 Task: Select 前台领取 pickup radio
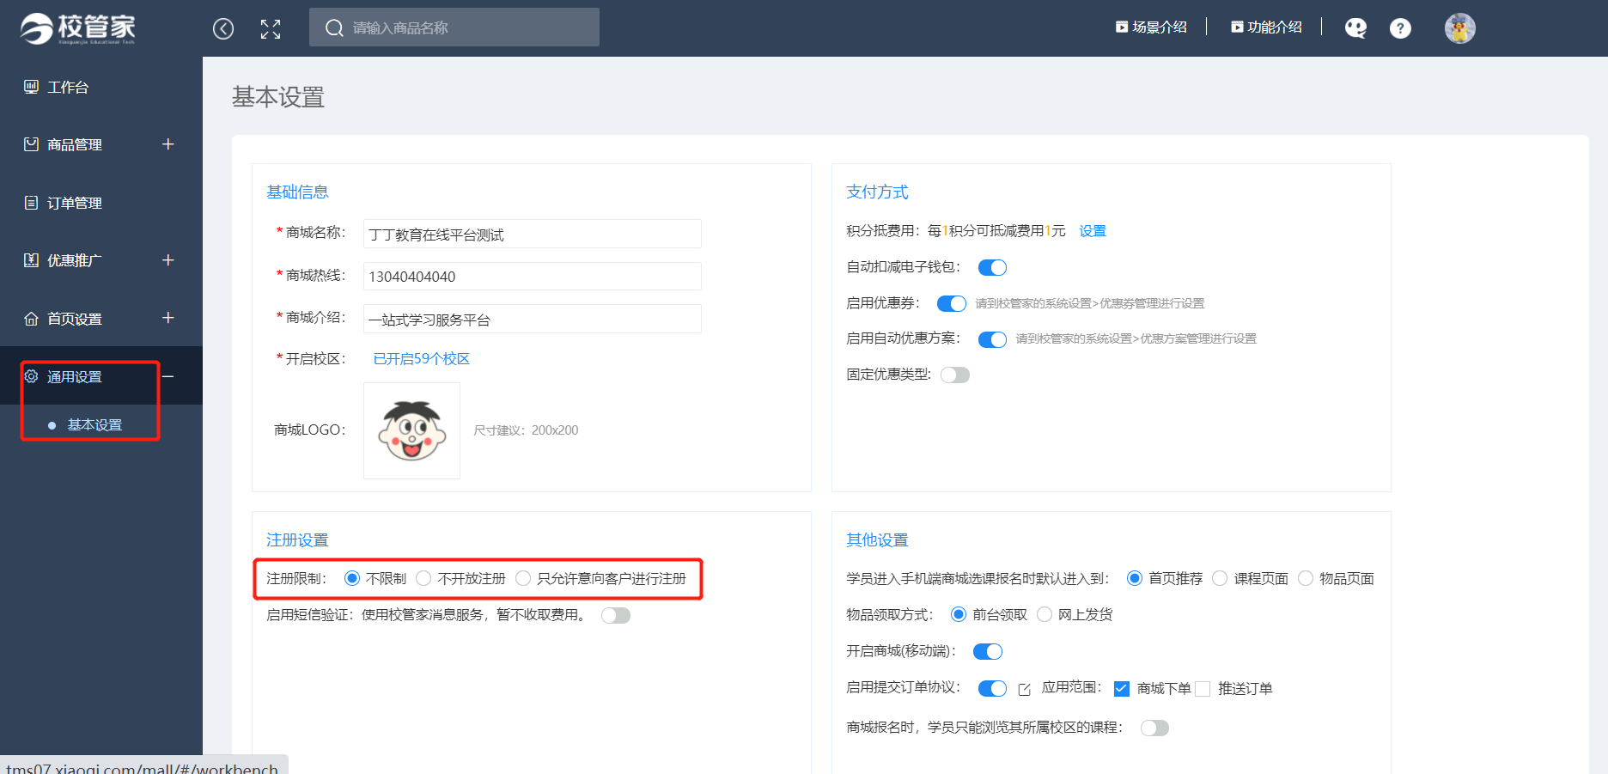pos(959,614)
